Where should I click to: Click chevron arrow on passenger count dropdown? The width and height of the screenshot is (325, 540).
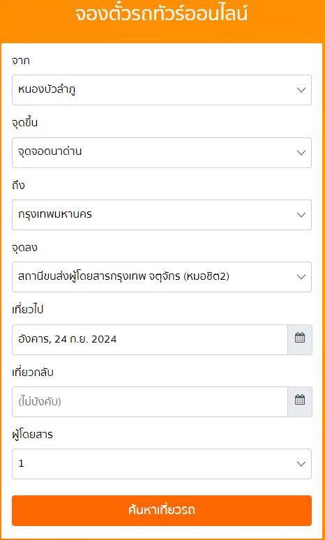pyautogui.click(x=301, y=464)
